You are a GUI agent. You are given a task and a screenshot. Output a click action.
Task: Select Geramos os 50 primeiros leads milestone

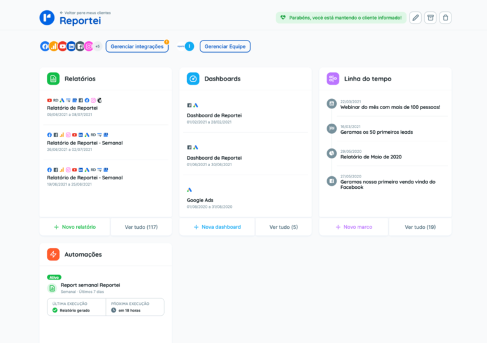click(377, 132)
